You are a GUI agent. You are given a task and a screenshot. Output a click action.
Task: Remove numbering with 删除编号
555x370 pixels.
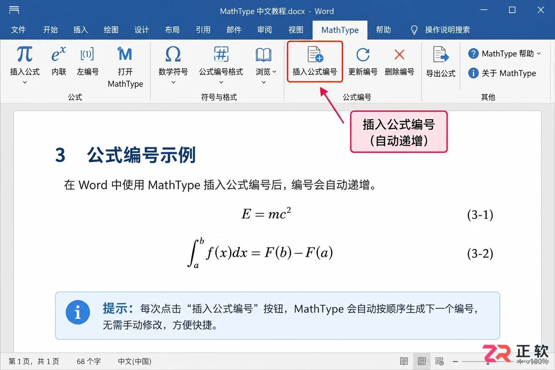click(x=399, y=62)
